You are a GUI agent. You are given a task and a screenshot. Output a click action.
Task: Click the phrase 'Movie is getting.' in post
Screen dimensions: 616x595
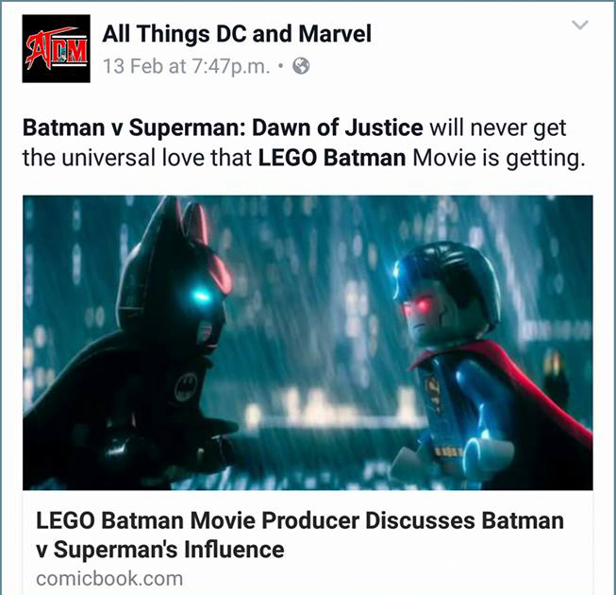(496, 158)
